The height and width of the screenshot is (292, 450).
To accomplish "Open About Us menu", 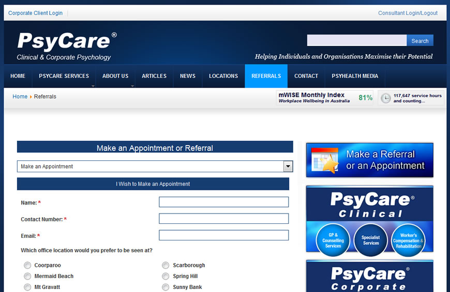I will point(115,76).
